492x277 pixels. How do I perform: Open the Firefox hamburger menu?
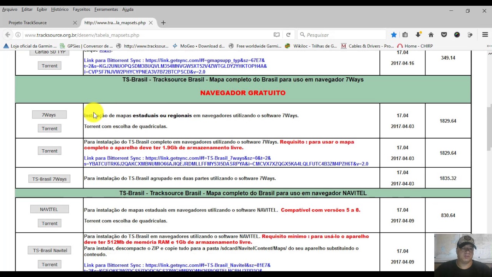[x=485, y=35]
